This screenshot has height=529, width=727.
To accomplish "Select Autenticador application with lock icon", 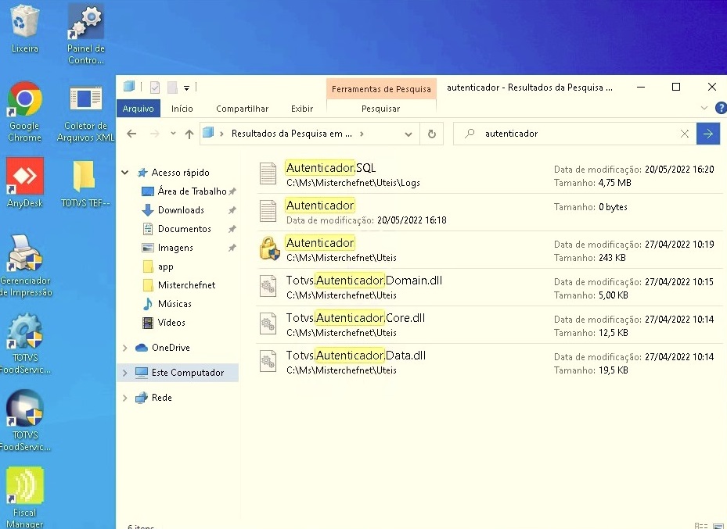I will [x=489, y=250].
